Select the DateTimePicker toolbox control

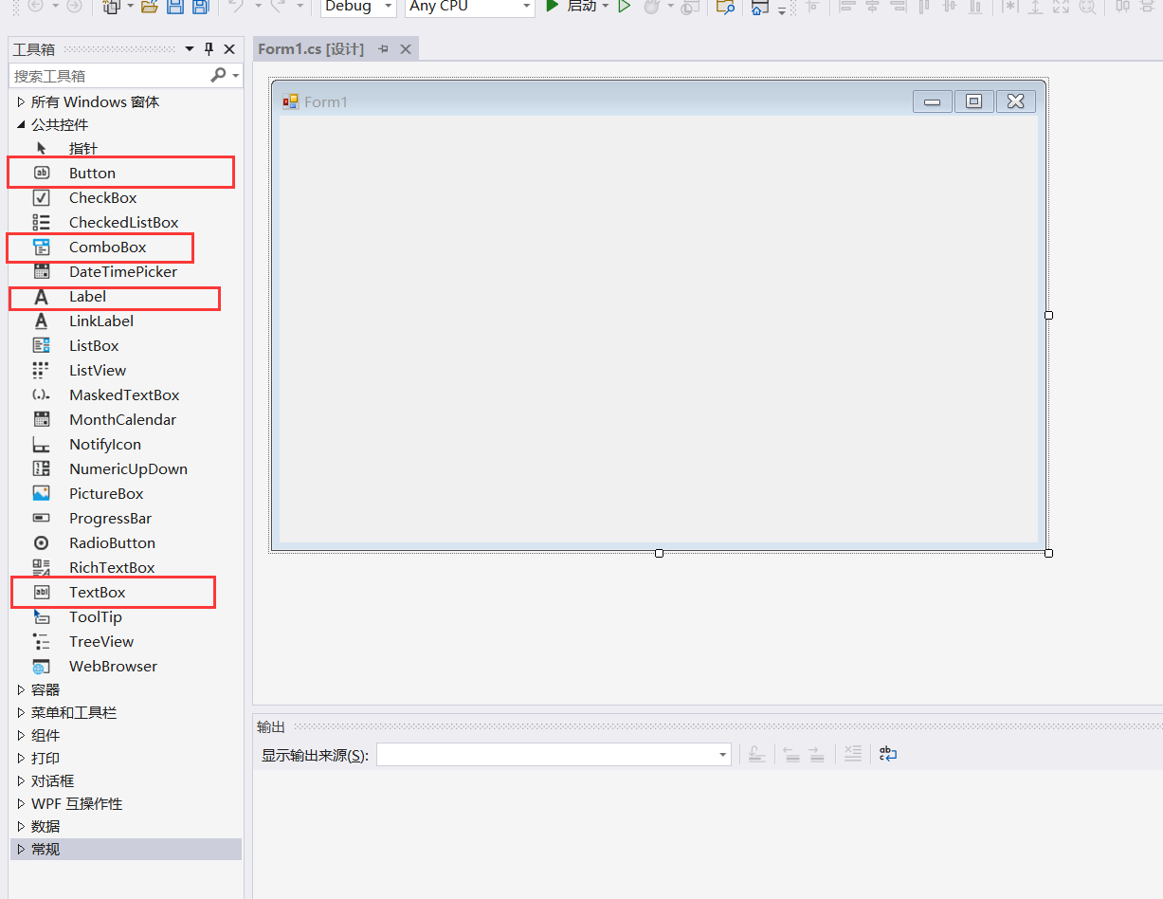125,271
